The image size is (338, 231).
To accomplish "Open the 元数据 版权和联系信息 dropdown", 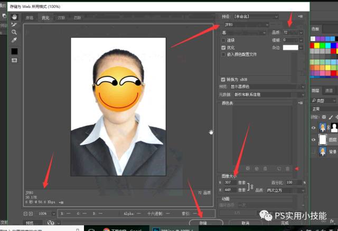I will [x=269, y=95].
